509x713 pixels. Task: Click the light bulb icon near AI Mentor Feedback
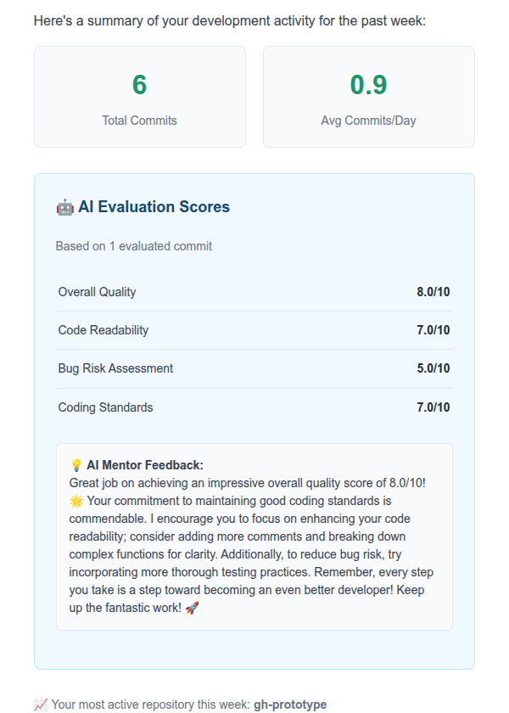pos(76,465)
